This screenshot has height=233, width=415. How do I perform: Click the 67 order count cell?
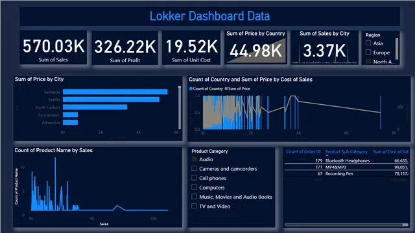click(320, 173)
